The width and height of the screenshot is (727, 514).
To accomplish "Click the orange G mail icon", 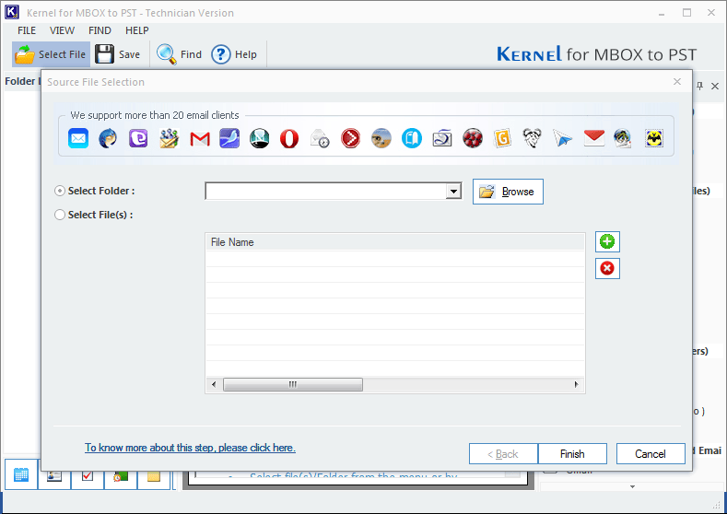I will coord(502,138).
